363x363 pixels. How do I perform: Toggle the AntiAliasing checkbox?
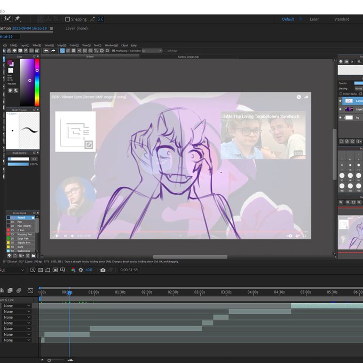point(113,51)
